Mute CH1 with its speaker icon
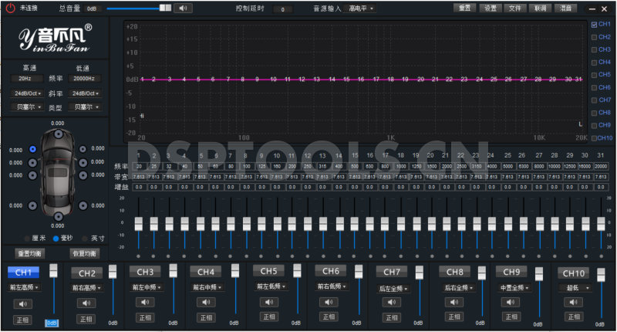 (23, 303)
